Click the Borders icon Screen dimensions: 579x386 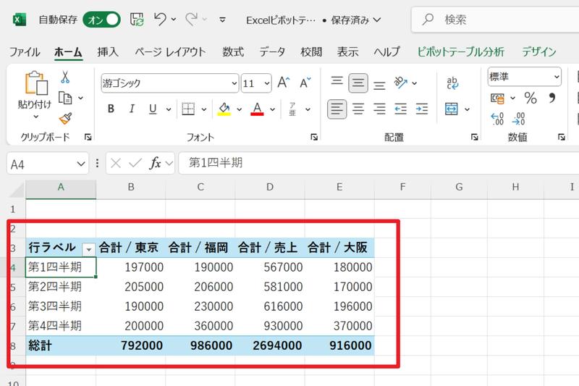(188, 109)
